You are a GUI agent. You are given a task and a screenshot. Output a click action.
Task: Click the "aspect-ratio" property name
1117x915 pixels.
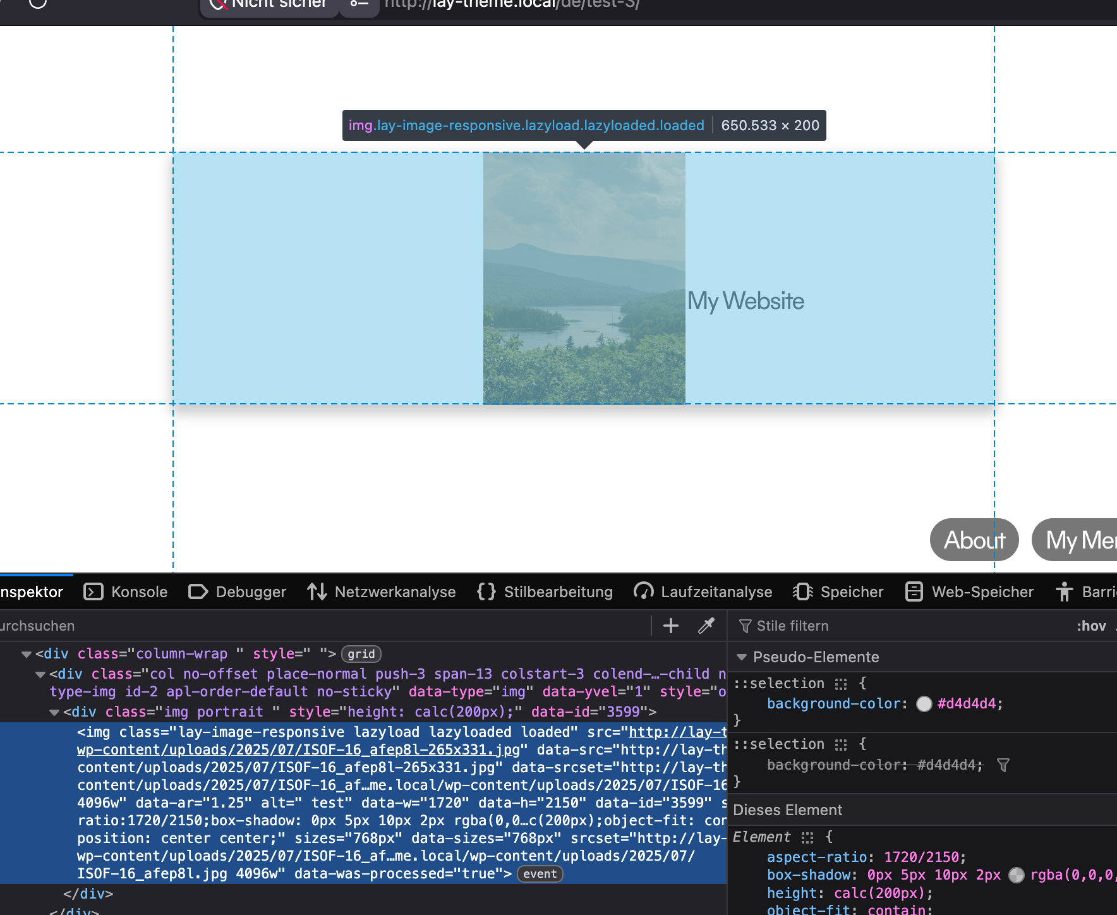(817, 857)
